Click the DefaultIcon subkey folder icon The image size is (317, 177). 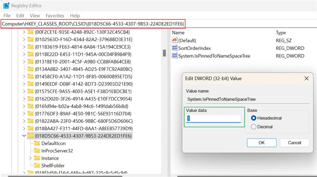tap(37, 143)
